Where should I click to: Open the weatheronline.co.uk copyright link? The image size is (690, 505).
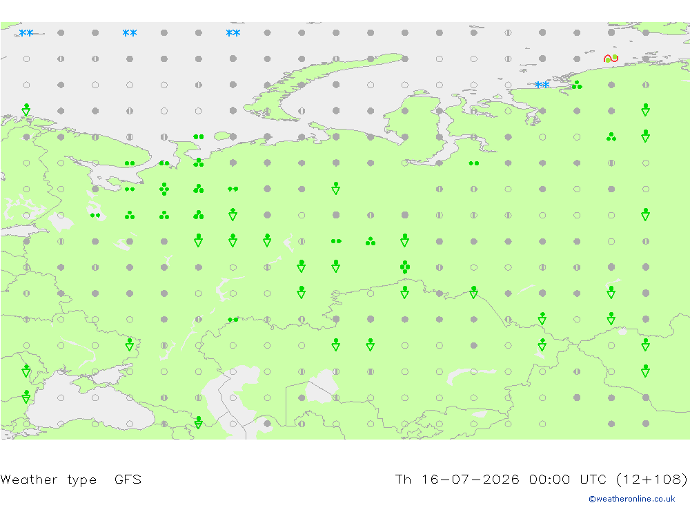coord(631,498)
